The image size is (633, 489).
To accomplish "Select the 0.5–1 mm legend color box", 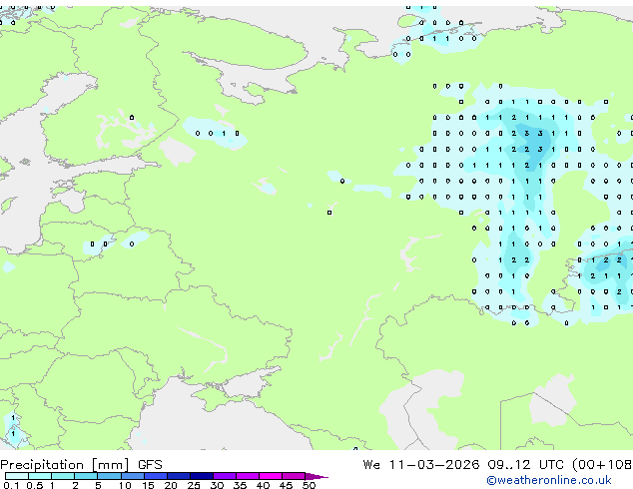I will (x=40, y=476).
